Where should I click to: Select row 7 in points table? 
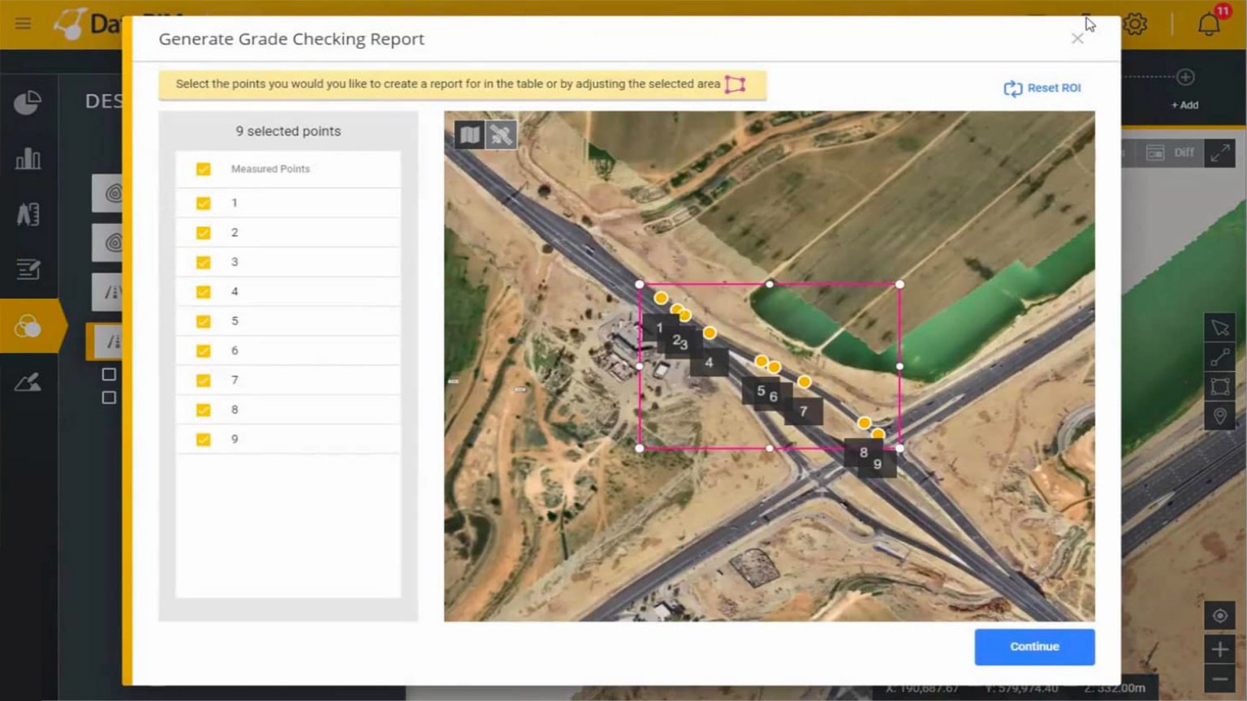coord(288,381)
